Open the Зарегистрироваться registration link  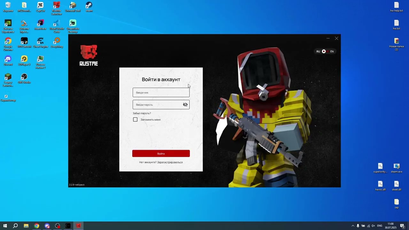point(170,162)
